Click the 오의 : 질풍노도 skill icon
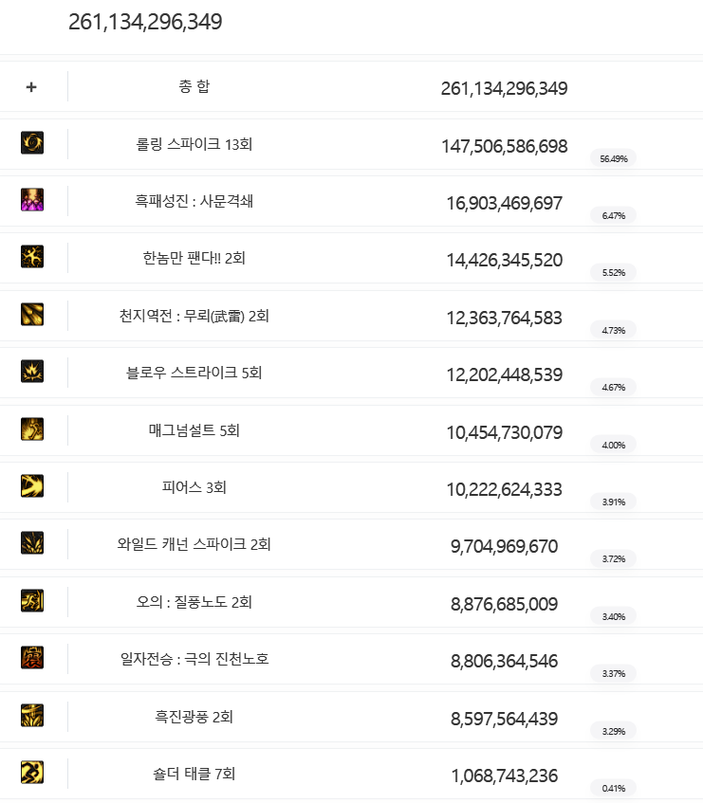 point(32,601)
